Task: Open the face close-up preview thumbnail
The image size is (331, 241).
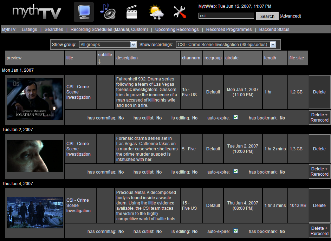Action: point(35,156)
